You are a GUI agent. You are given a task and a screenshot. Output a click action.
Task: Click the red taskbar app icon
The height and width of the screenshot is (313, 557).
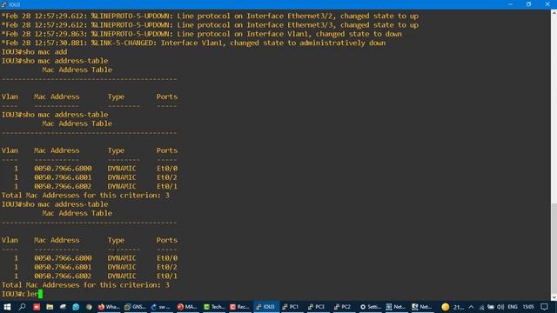37,307
